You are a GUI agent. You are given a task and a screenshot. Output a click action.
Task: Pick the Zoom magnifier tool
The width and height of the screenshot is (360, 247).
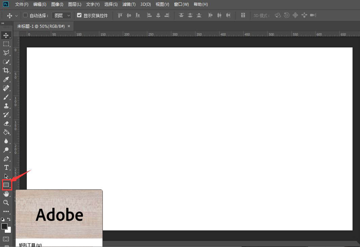[6, 203]
